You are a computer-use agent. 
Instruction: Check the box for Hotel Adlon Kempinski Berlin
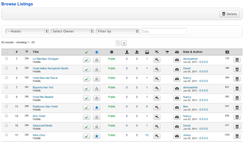pyautogui.click(x=6, y=68)
